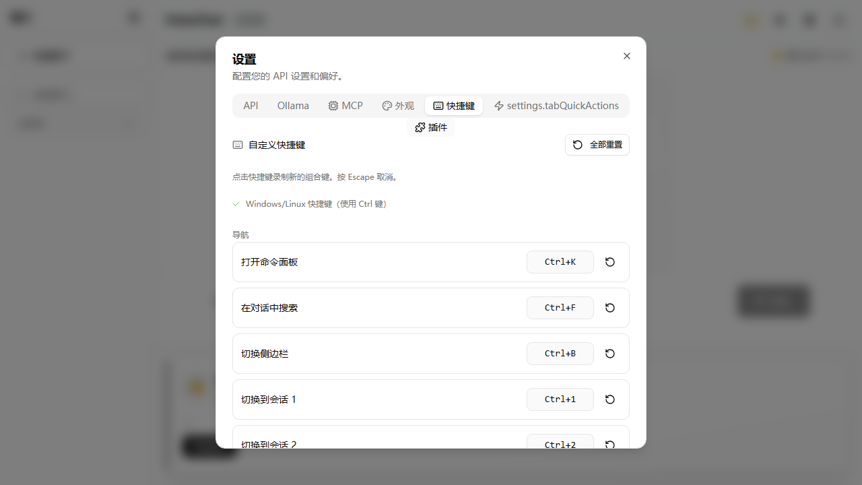Close the 设置 dialog
This screenshot has height=485, width=862.
pyautogui.click(x=626, y=56)
